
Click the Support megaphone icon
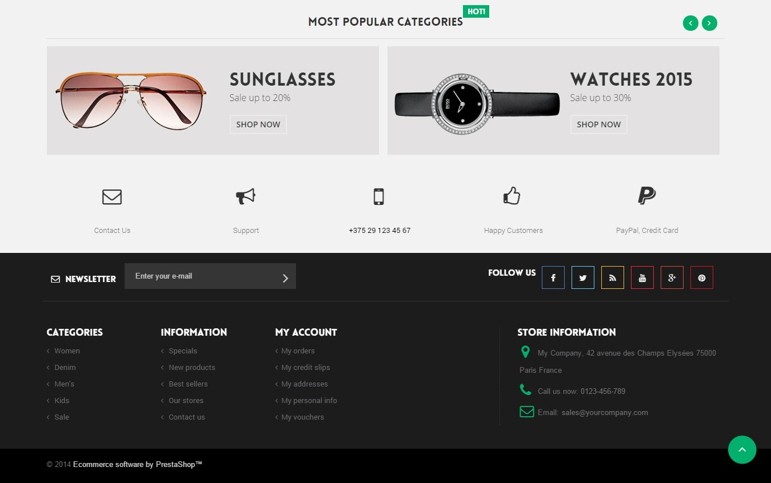tap(246, 196)
